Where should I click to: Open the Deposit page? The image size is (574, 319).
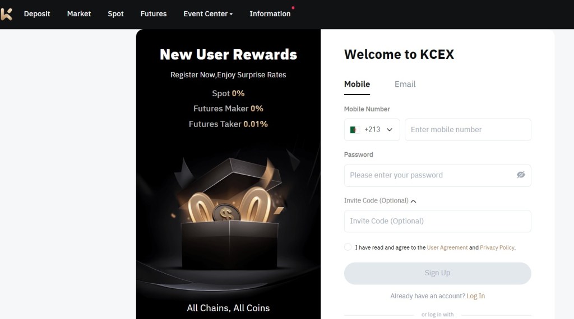pyautogui.click(x=37, y=14)
